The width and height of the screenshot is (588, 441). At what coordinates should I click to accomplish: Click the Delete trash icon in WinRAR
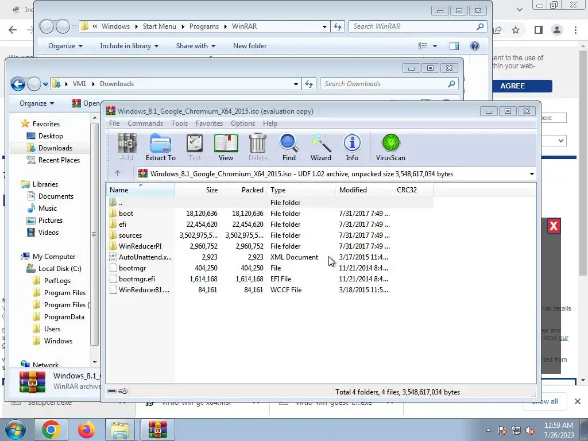(258, 147)
